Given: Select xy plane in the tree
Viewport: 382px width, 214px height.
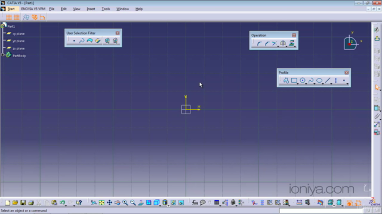Looking at the screenshot, I should [19, 34].
